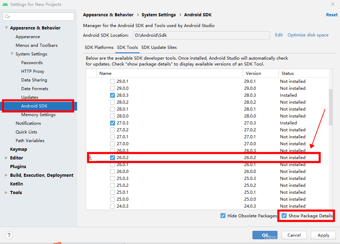Expand the Editor section
This screenshot has height=244, width=340.
[6, 158]
